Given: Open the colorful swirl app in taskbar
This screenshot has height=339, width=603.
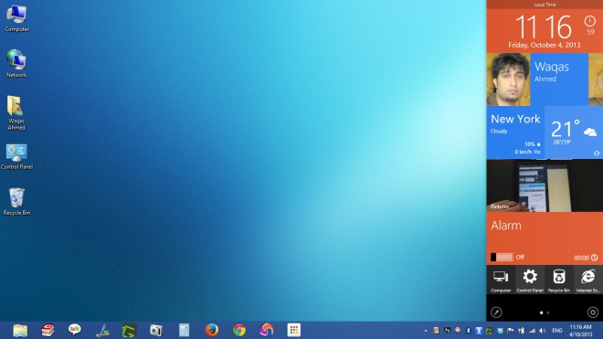Looking at the screenshot, I should tap(266, 330).
